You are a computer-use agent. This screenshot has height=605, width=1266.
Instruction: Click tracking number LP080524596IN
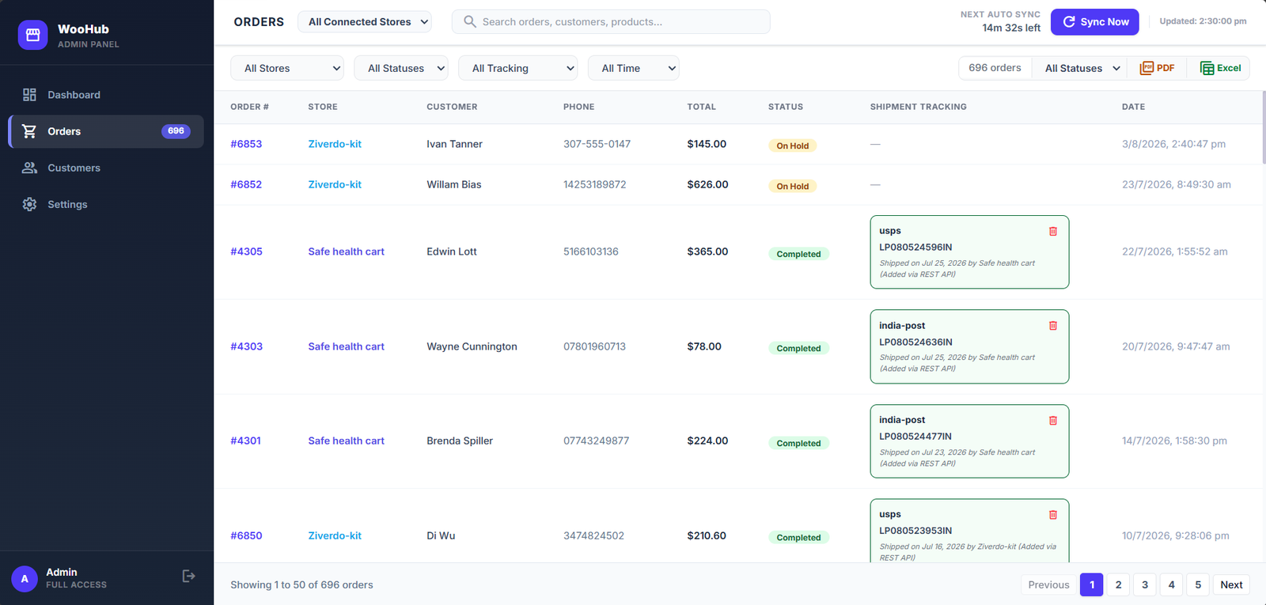coord(915,248)
